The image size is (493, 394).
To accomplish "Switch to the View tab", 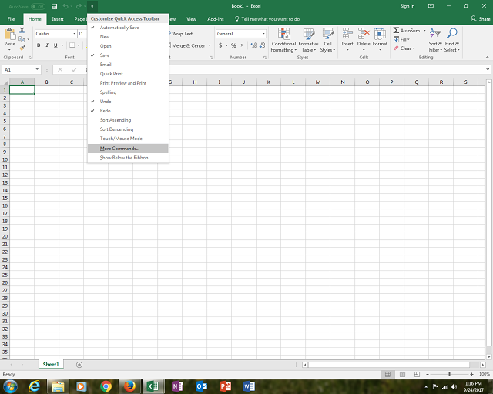I will coord(192,19).
